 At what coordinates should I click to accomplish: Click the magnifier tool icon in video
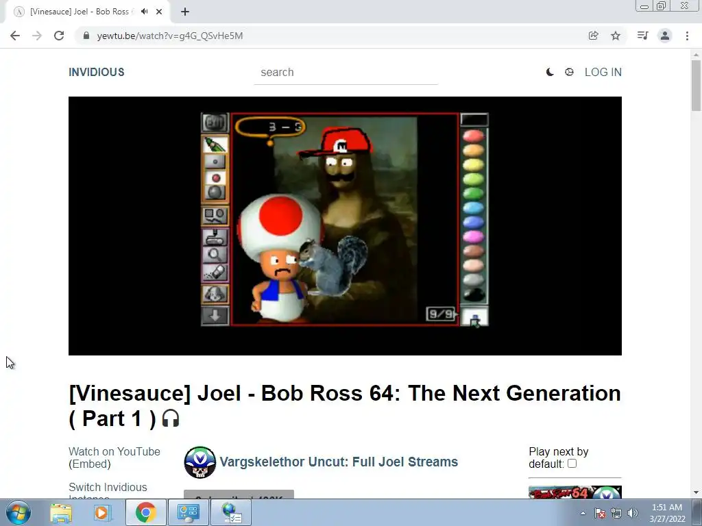tap(215, 255)
